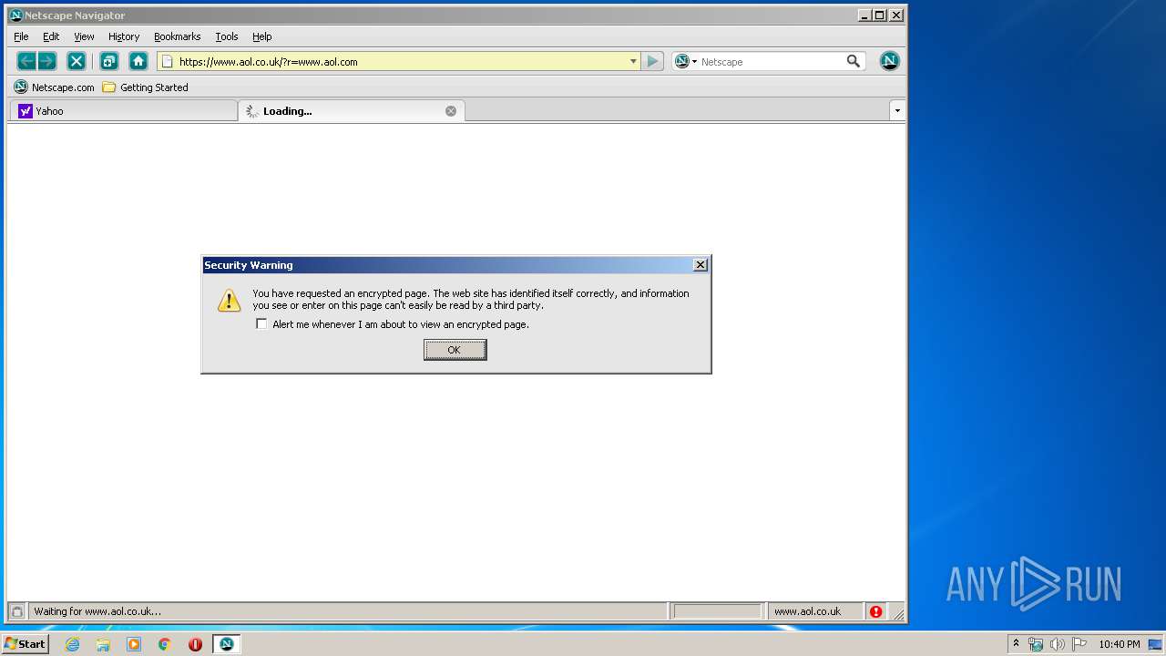Open the Action Center flag icon

[x=1079, y=644]
